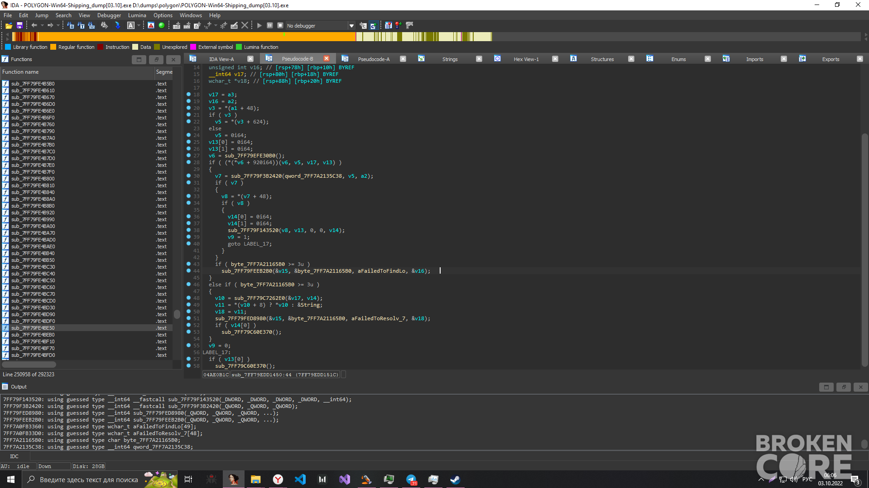Click the X delete toolbar icon
Image resolution: width=869 pixels, height=488 pixels.
click(x=245, y=26)
